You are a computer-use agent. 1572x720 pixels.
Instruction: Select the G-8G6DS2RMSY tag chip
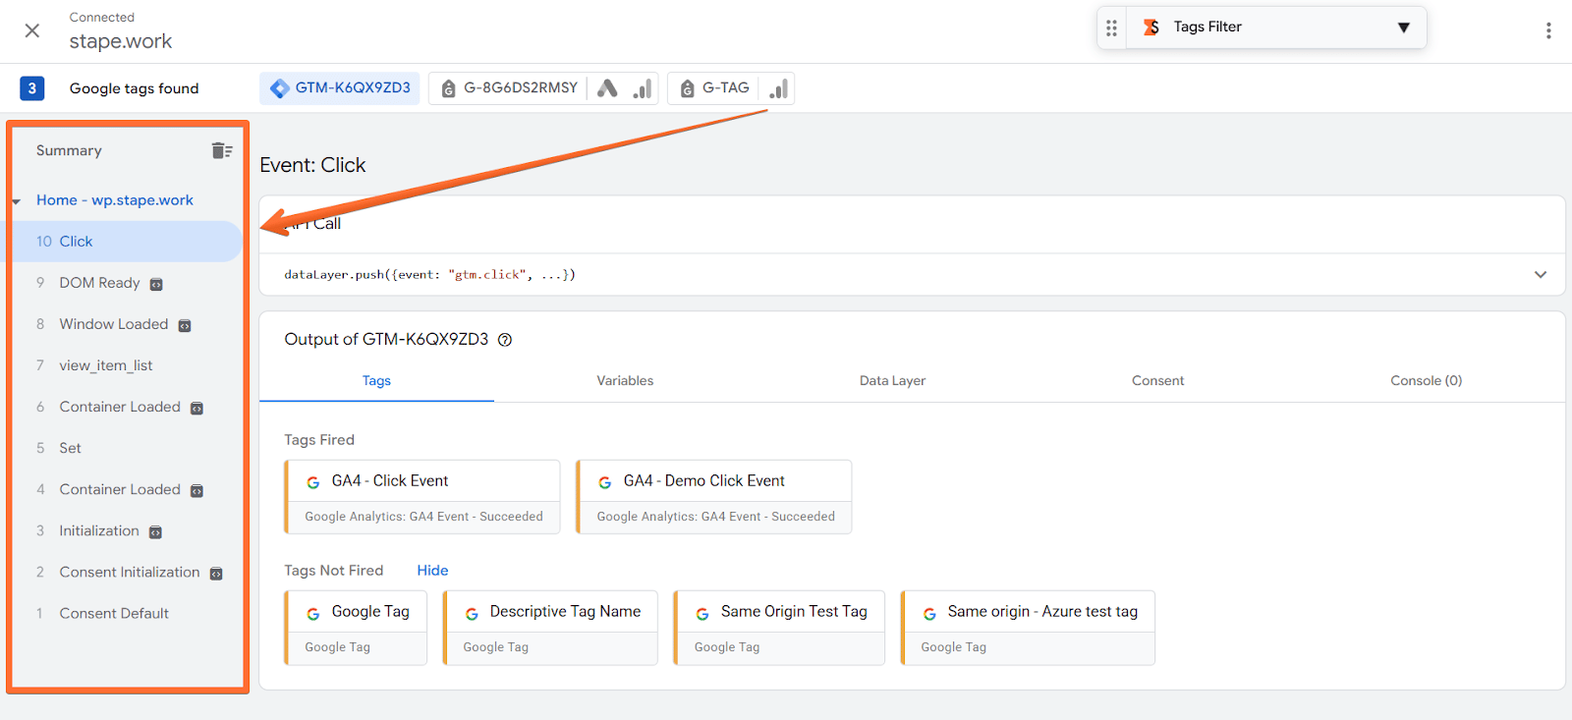509,88
